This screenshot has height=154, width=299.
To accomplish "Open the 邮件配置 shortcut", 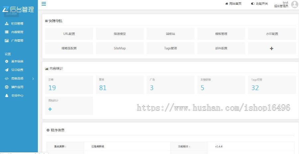I will tap(221, 48).
